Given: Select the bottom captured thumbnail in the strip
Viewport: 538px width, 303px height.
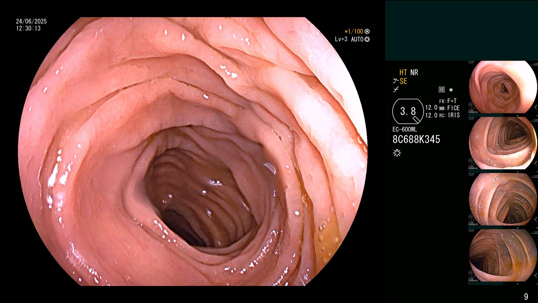Looking at the screenshot, I should (x=503, y=255).
